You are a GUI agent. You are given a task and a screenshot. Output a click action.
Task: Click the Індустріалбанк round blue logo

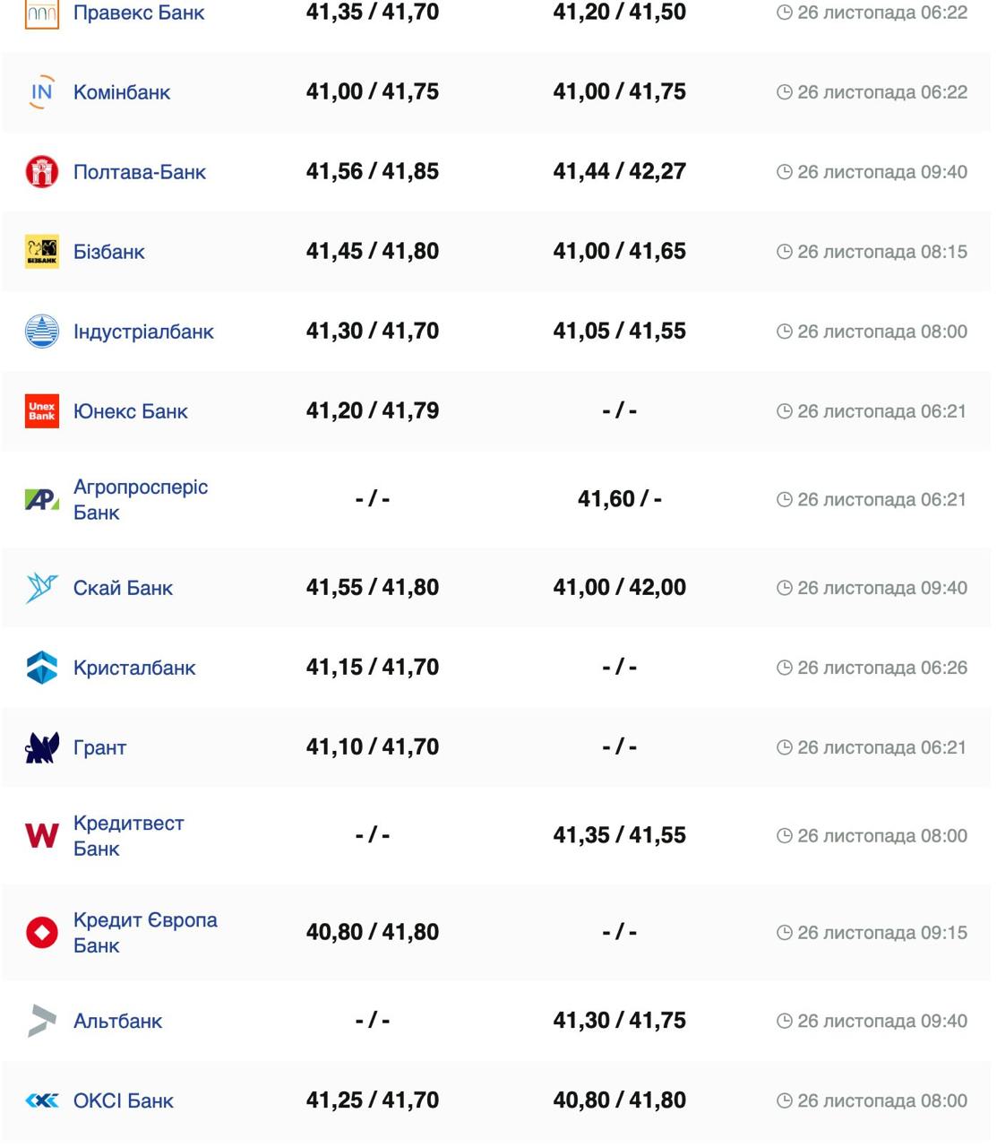pyautogui.click(x=42, y=332)
